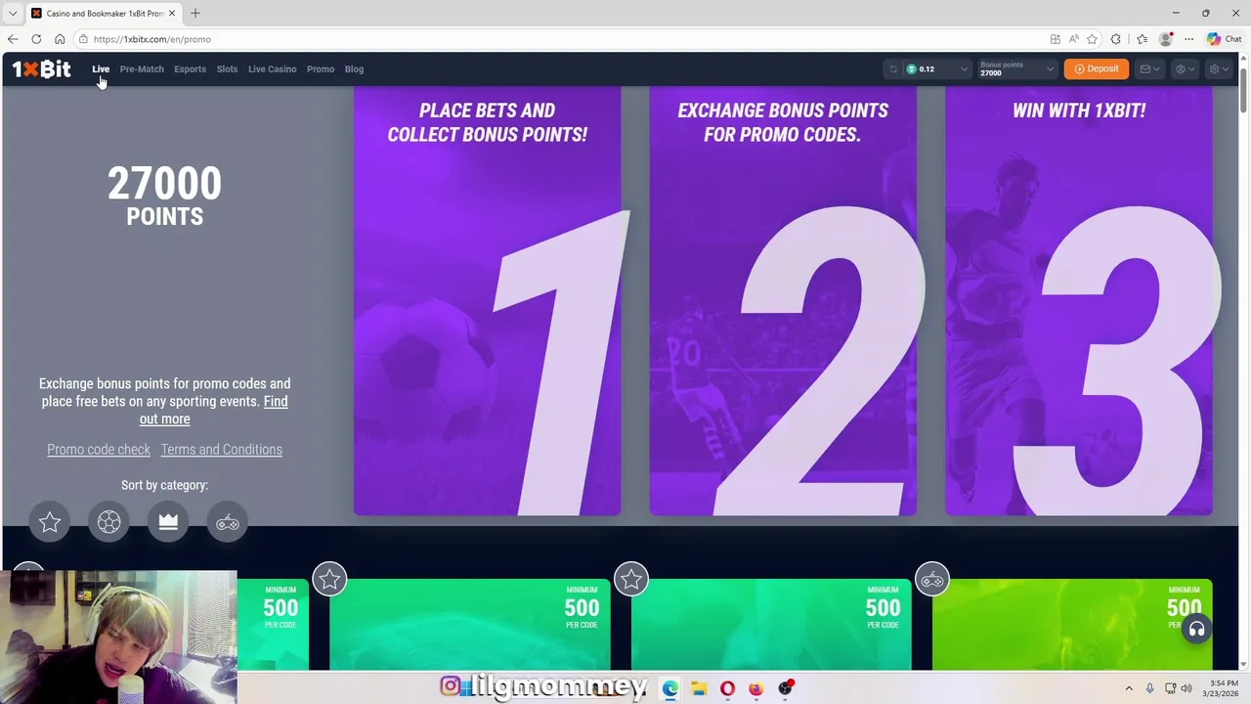
Task: Open the settings gear dropdown
Action: coord(1219,69)
